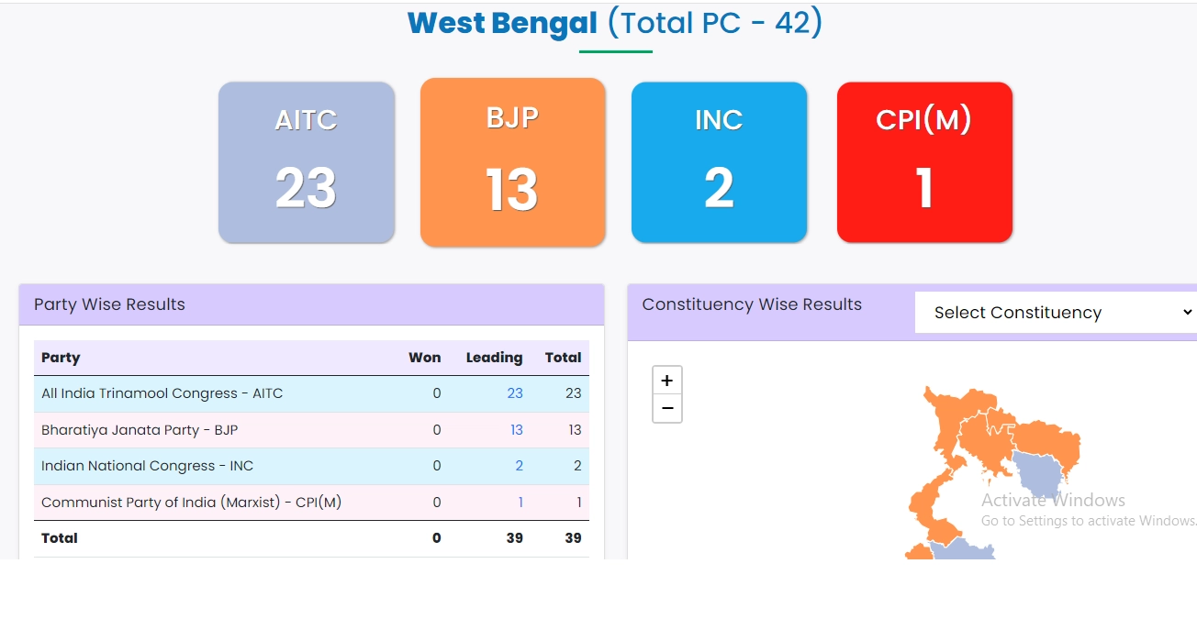This screenshot has width=1197, height=619.
Task: Click the INC 2 seats card
Action: (x=719, y=162)
